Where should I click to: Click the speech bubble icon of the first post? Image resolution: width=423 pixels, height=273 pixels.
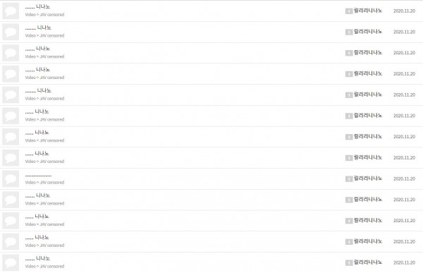tap(11, 11)
